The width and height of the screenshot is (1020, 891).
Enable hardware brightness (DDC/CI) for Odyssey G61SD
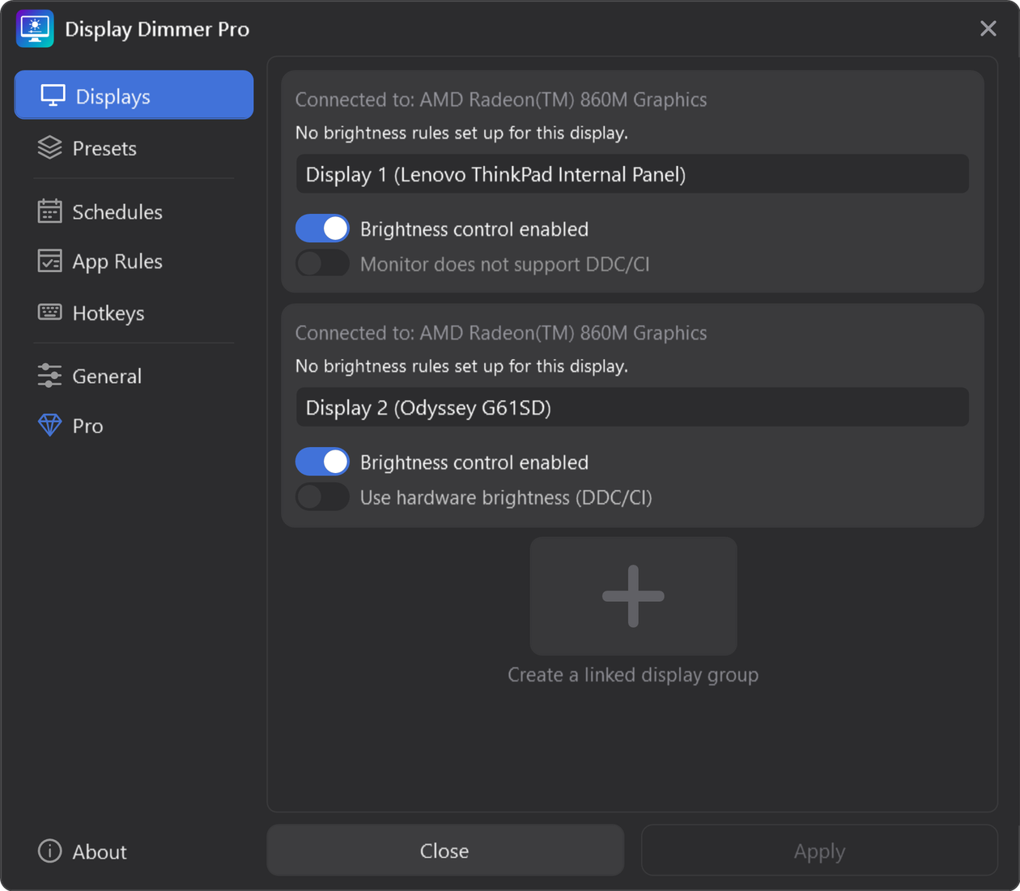(x=322, y=497)
